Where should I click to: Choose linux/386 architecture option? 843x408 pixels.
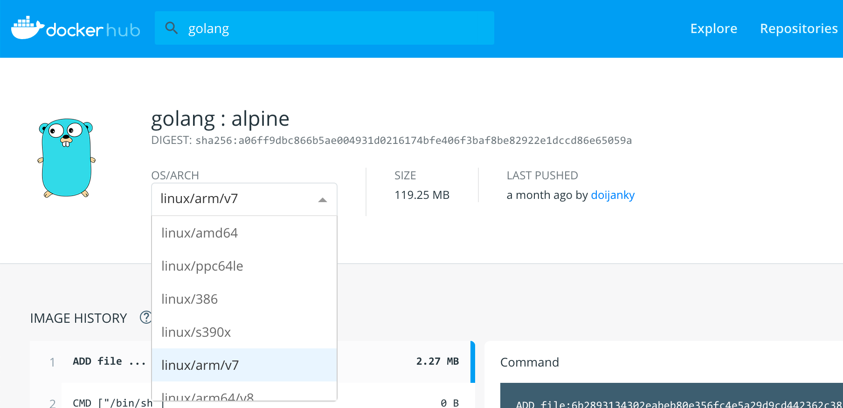click(x=244, y=299)
